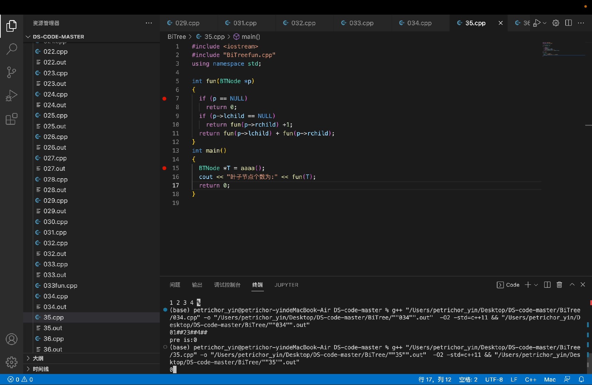Open the notifications bell in status bar

click(x=582, y=380)
